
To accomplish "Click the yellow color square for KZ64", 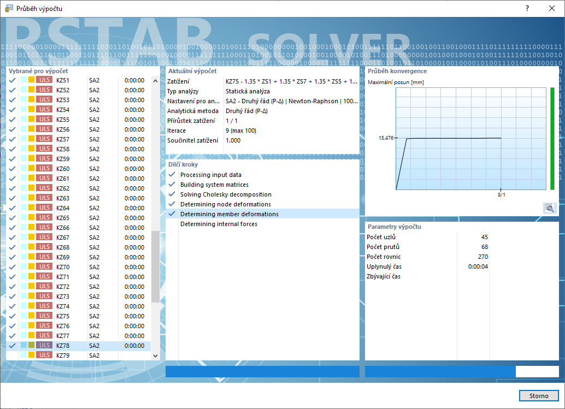I will [x=31, y=208].
